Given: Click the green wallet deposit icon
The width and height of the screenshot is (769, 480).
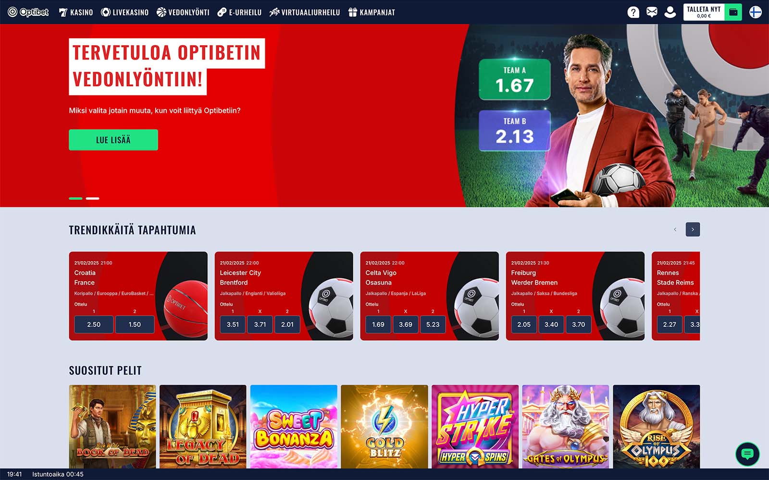Looking at the screenshot, I should 733,12.
